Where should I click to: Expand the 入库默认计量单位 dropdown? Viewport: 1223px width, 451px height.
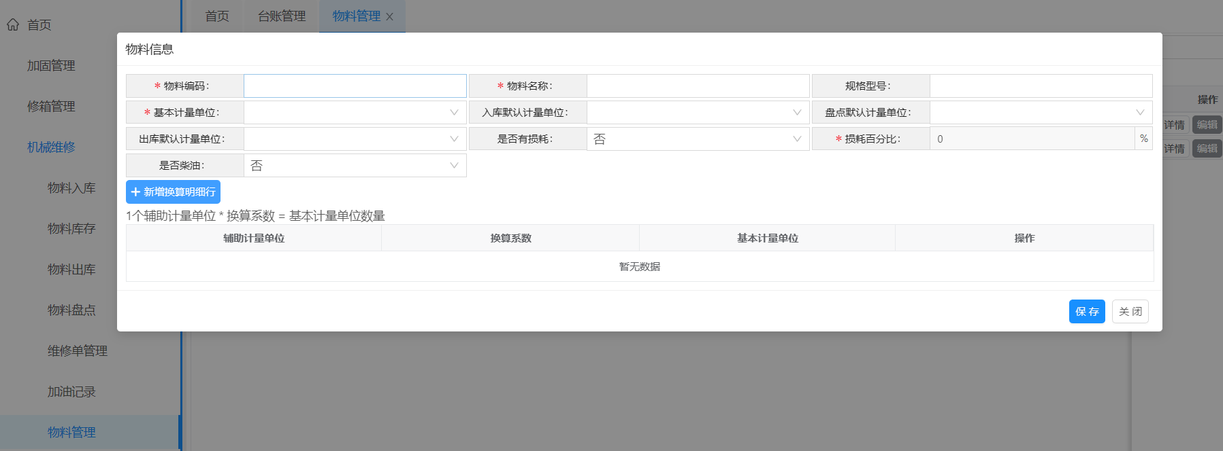(x=698, y=113)
